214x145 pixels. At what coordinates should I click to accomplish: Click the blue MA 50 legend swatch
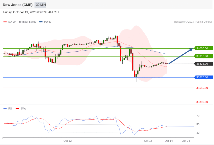(41, 22)
